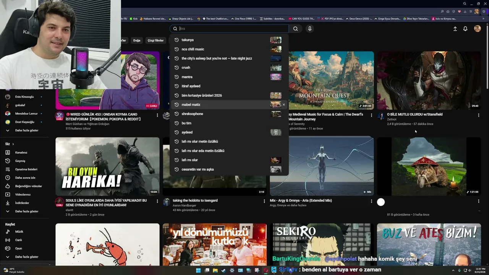Open the 'BU OYUN HARİKA!' video thumbnail
The height and width of the screenshot is (275, 489).
(x=107, y=167)
